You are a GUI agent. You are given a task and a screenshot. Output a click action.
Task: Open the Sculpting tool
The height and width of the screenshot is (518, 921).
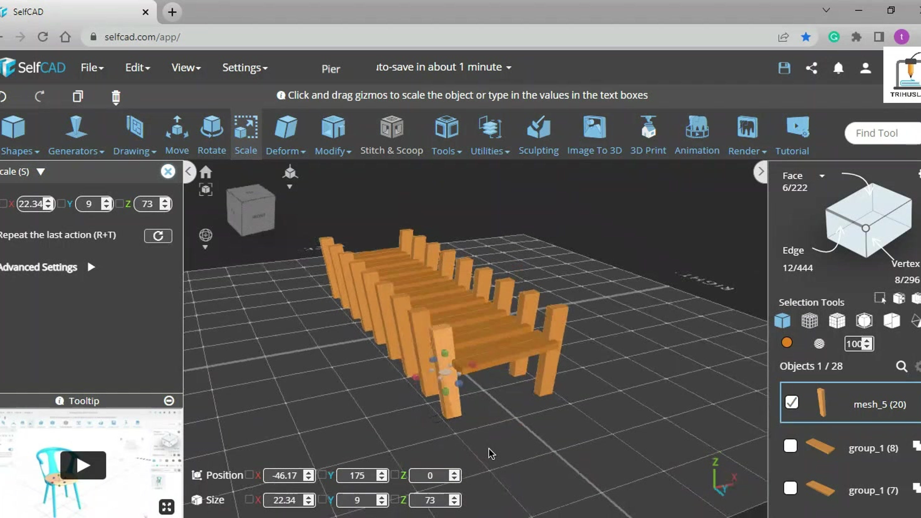tap(539, 136)
